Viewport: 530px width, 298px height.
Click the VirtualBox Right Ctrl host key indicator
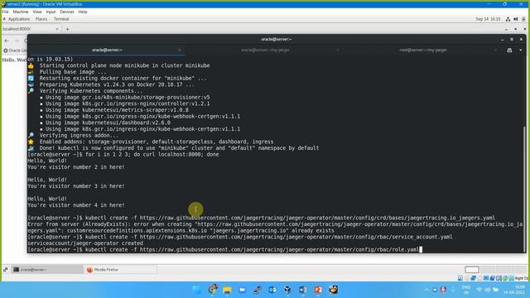tap(522, 278)
